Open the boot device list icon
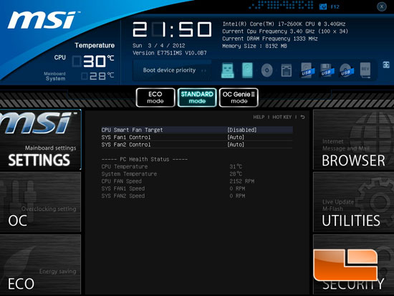The width and height of the screenshot is (394, 296). pyautogui.click(x=386, y=65)
